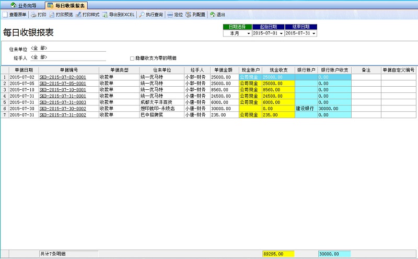418x259 pixels.
Task: Expand the 本月 date selection dropdown
Action: (248, 33)
